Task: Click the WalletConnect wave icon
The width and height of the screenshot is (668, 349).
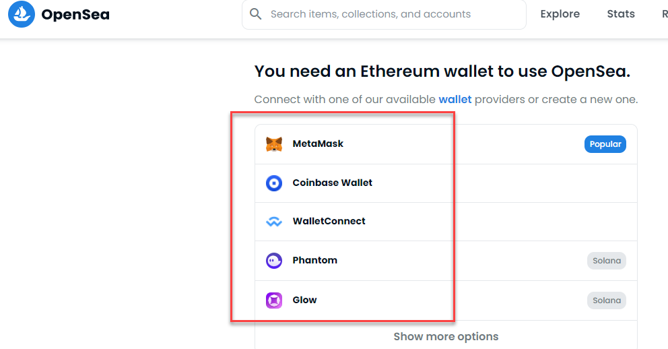Action: 274,222
